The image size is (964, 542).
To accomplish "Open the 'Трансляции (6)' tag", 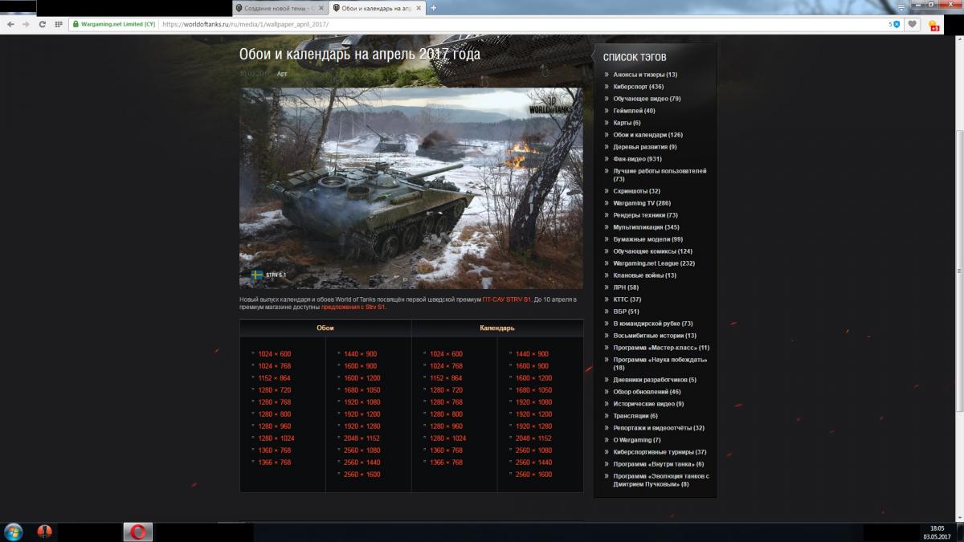I will 635,416.
